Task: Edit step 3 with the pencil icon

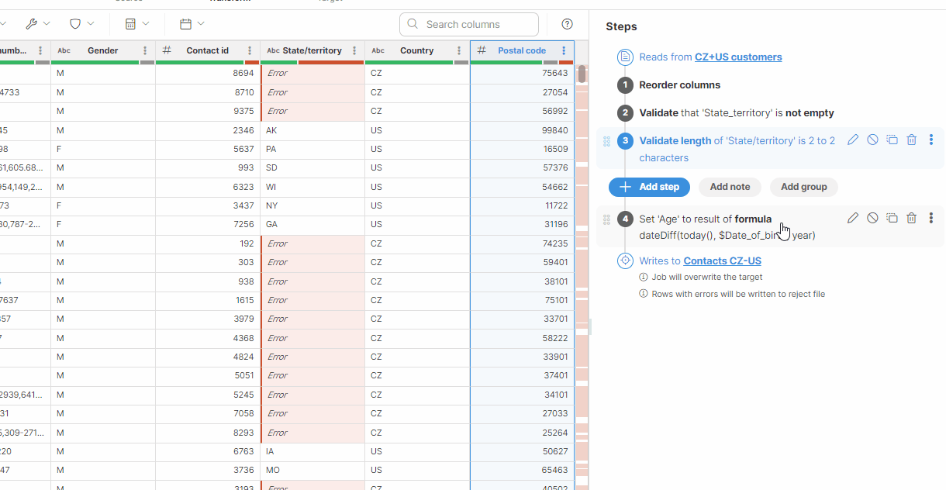Action: [853, 140]
